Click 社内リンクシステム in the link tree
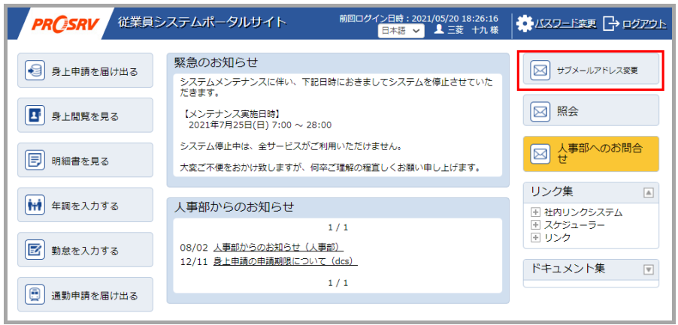Image resolution: width=678 pixels, height=325 pixels. point(583,212)
